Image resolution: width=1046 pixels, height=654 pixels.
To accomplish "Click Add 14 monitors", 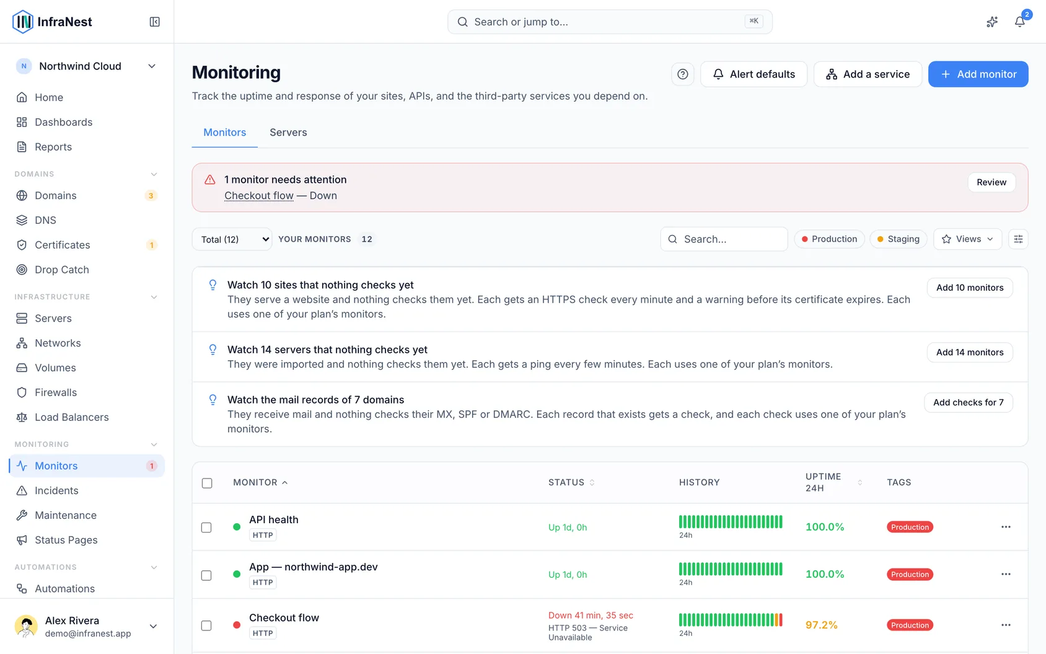I will (x=970, y=352).
